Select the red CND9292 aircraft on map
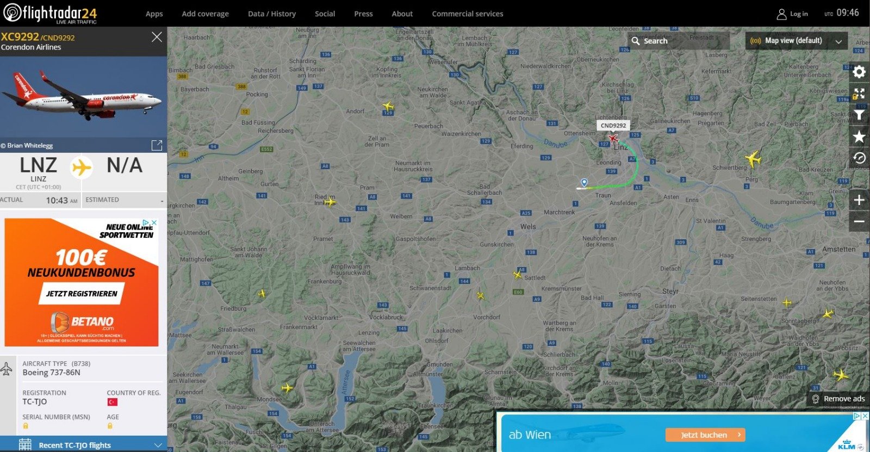The image size is (870, 452). (613, 139)
